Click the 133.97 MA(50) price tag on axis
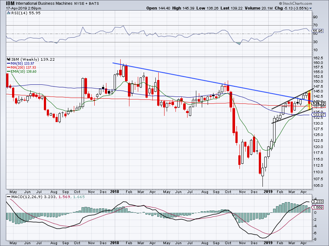The width and height of the screenshot is (329, 246). (x=319, y=114)
